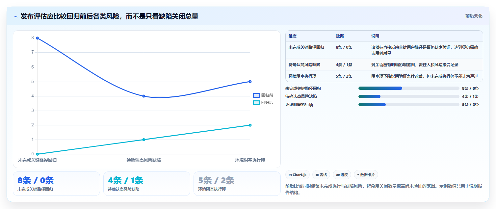This screenshot has width=496, height=209.
Task: Click the table cell reading 4条 / 1条
Action: (x=344, y=65)
